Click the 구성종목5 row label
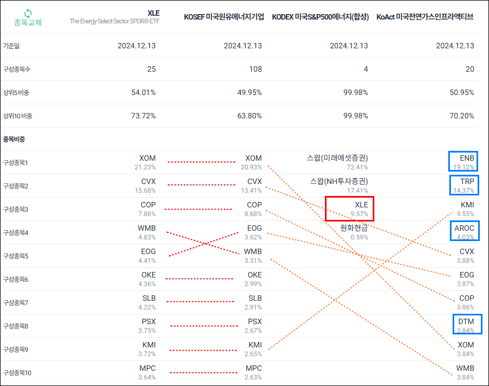This screenshot has width=489, height=386. 16,256
